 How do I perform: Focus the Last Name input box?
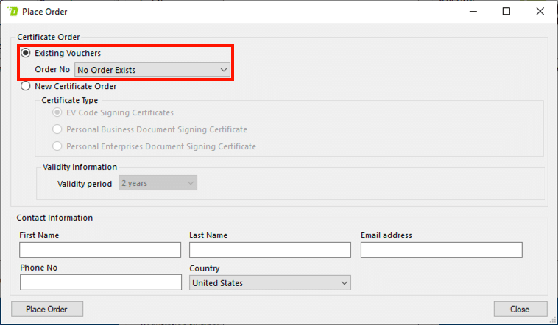click(269, 250)
